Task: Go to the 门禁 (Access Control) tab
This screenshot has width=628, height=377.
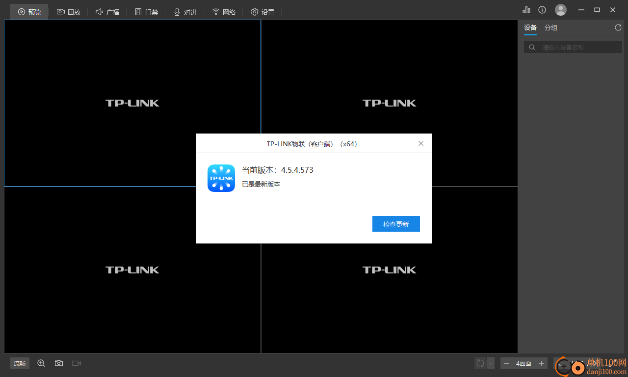Action: click(146, 12)
